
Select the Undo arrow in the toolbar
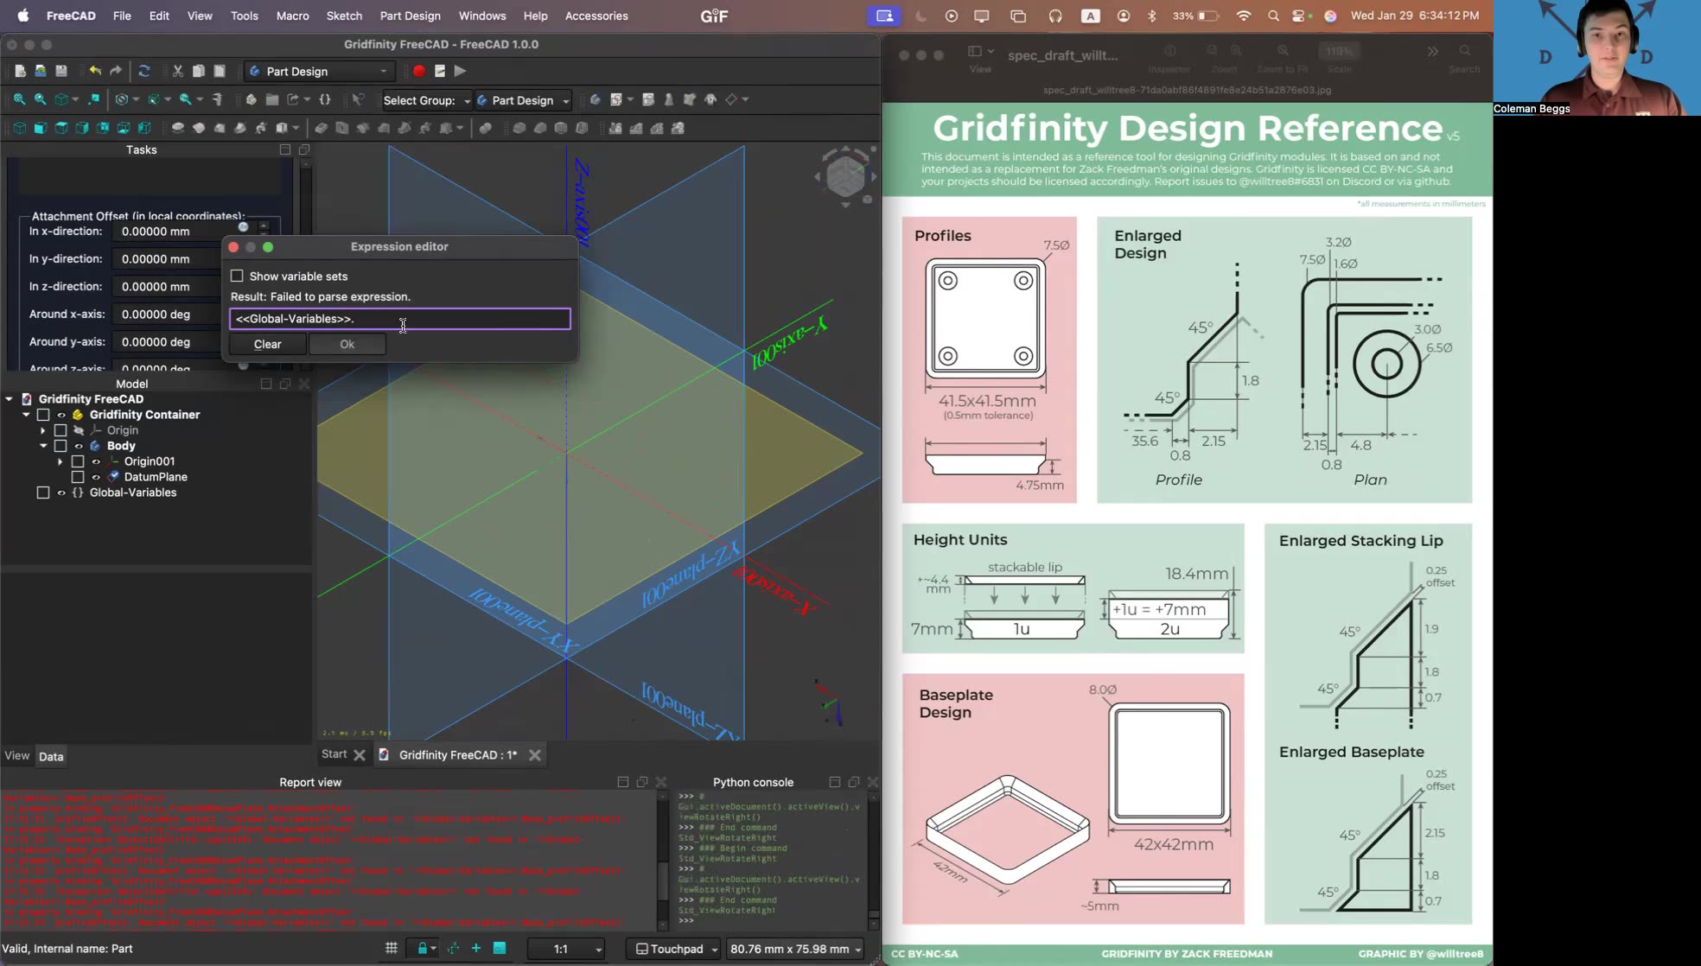point(95,70)
